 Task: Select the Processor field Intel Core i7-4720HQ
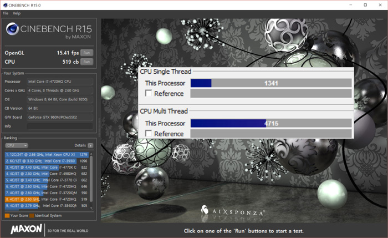pyautogui.click(x=60, y=82)
